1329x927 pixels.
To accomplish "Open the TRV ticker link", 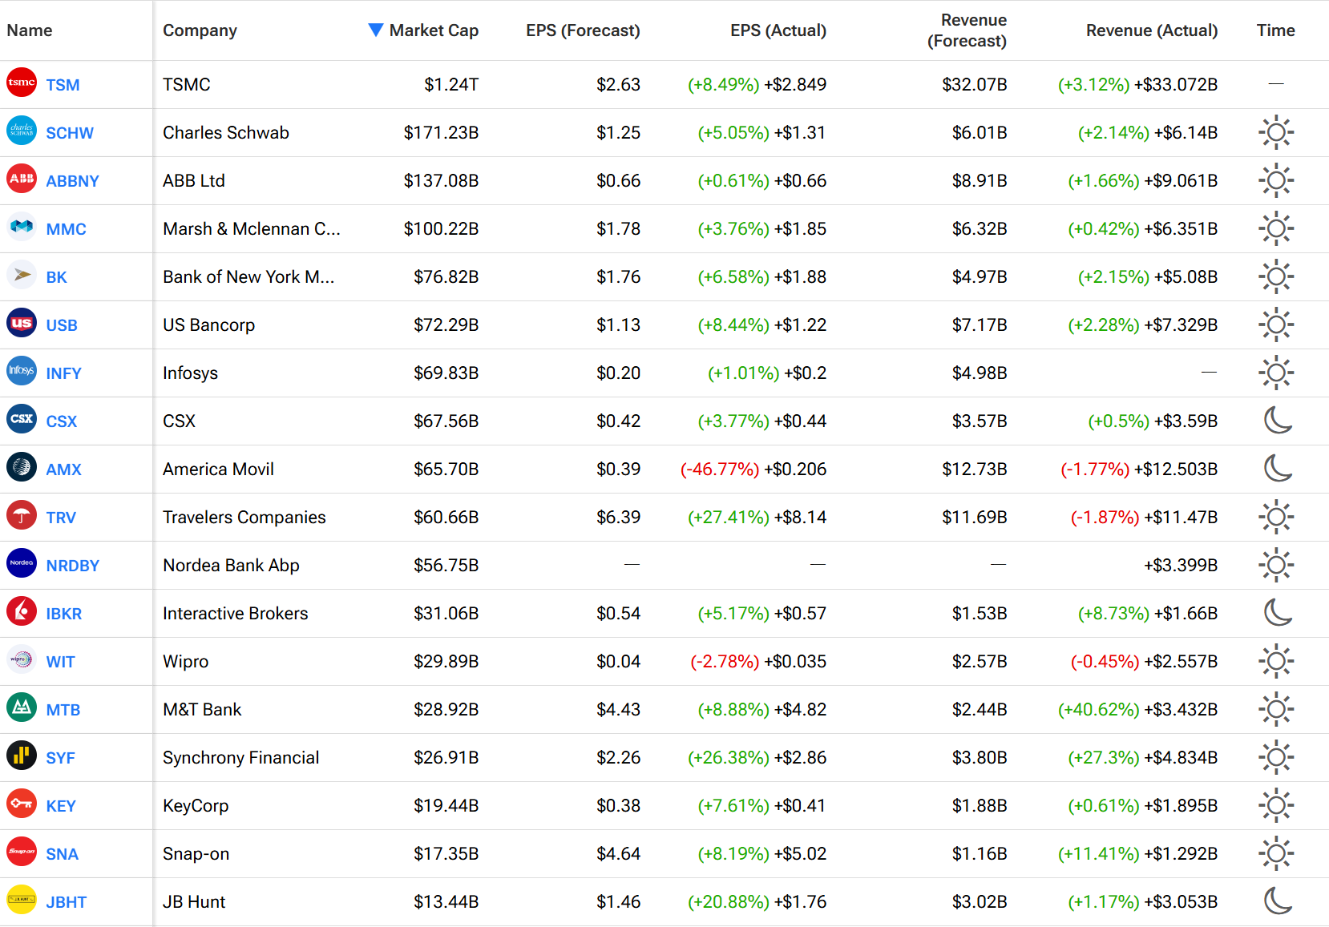I will pyautogui.click(x=61, y=518).
